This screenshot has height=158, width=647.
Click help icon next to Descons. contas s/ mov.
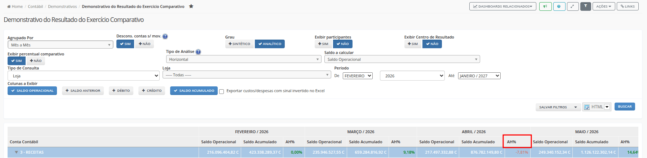tap(165, 36)
